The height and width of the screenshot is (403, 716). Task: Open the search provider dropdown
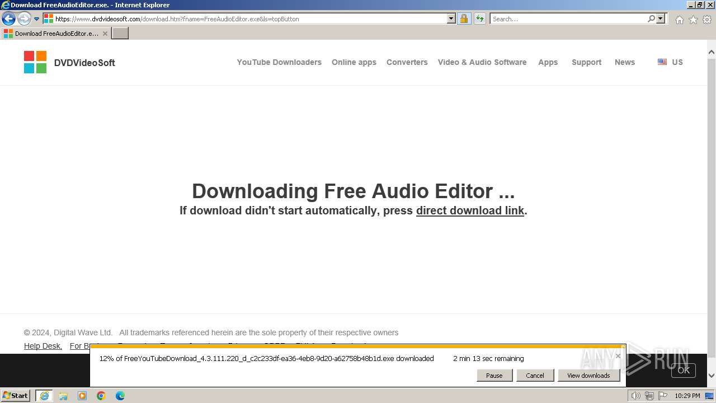pyautogui.click(x=661, y=18)
